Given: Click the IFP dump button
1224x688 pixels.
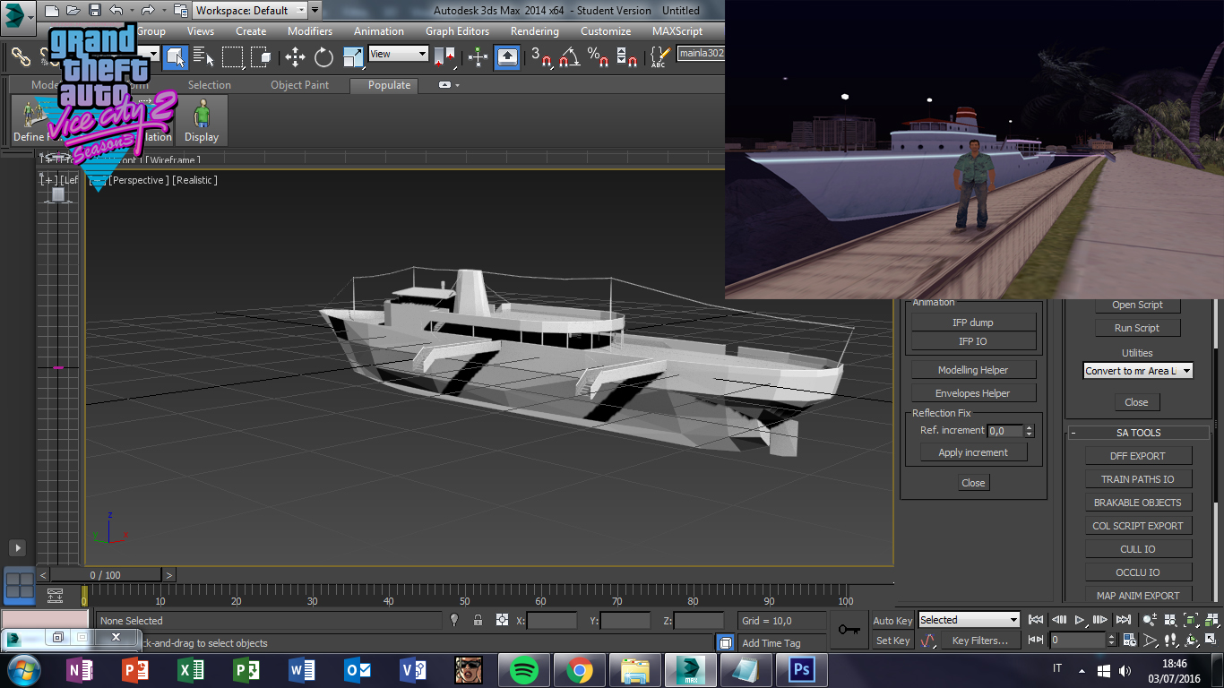Looking at the screenshot, I should pos(973,322).
